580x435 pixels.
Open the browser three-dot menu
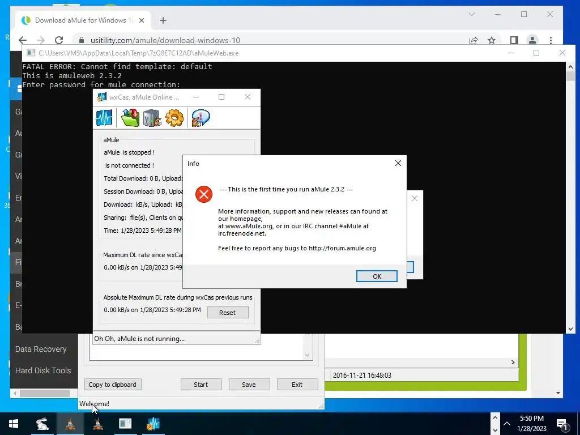click(x=551, y=40)
